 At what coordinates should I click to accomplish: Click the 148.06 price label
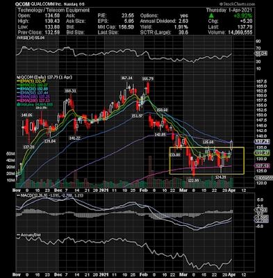pos(27,115)
